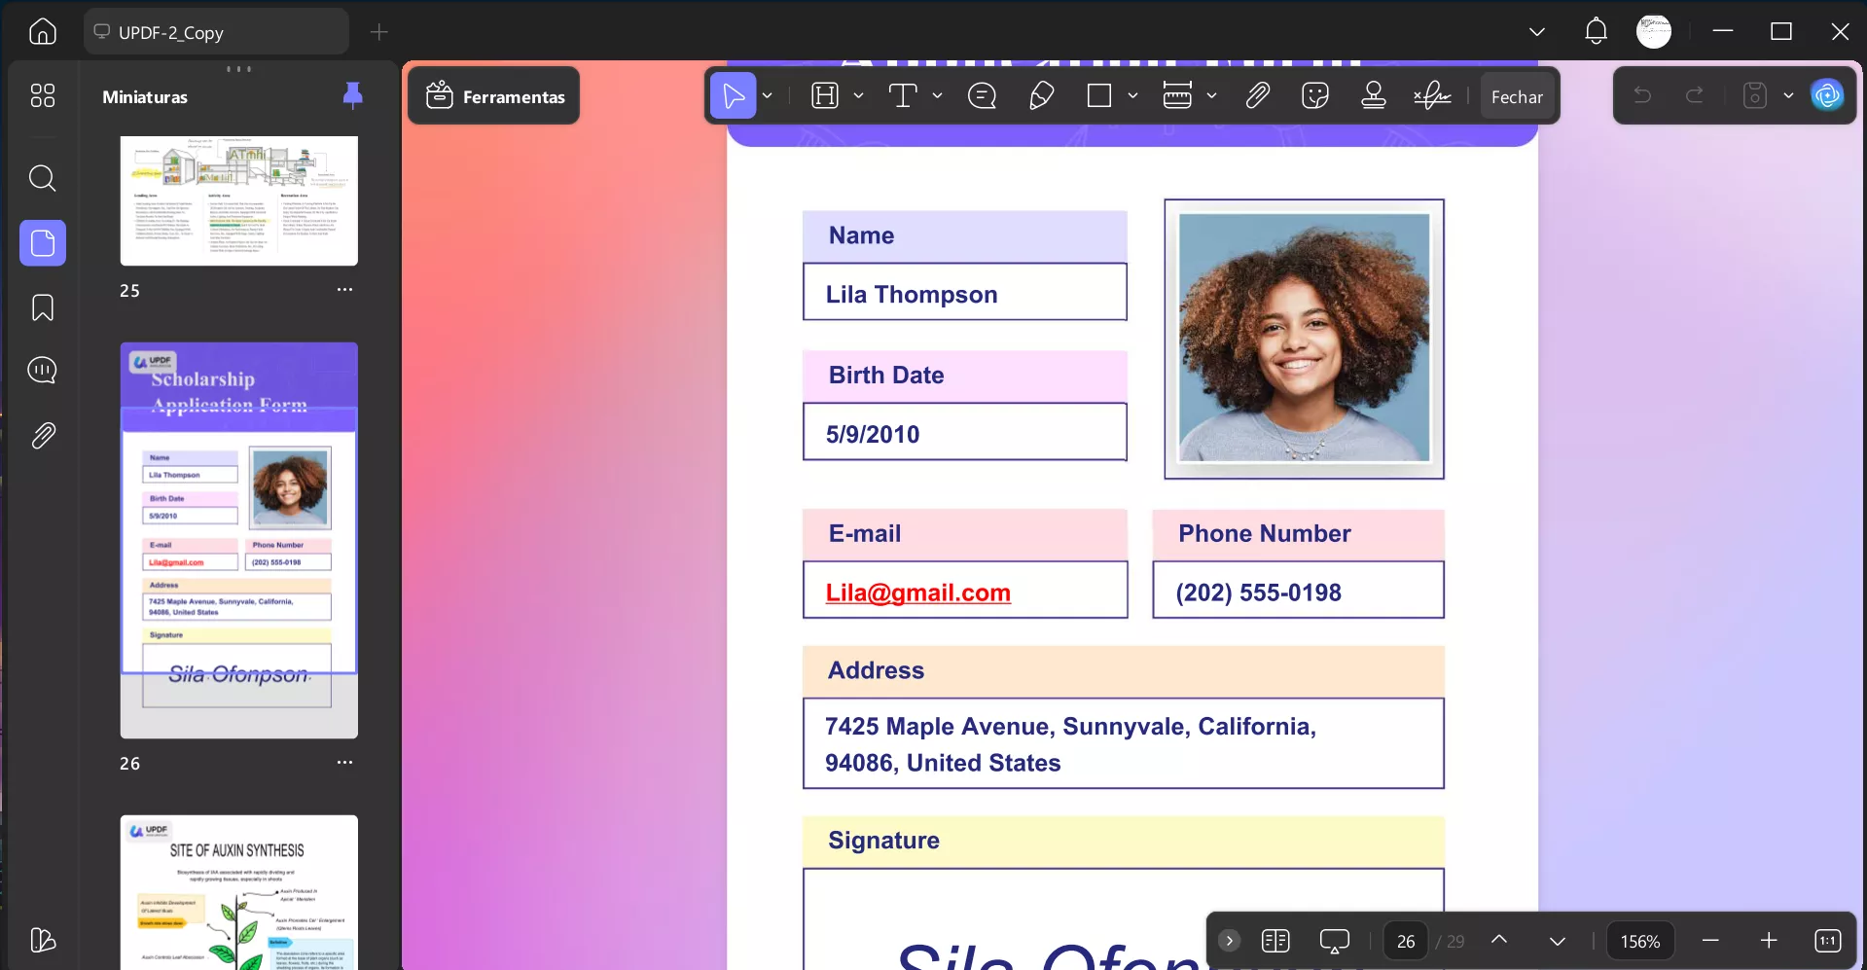Viewport: 1867px width, 970px height.
Task: Toggle the two-page reading view
Action: click(x=1275, y=941)
